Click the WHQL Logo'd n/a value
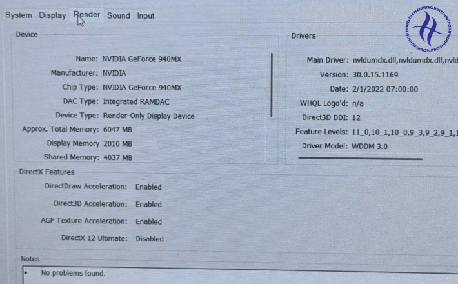Screen dimensions: 458x284 (x=358, y=103)
